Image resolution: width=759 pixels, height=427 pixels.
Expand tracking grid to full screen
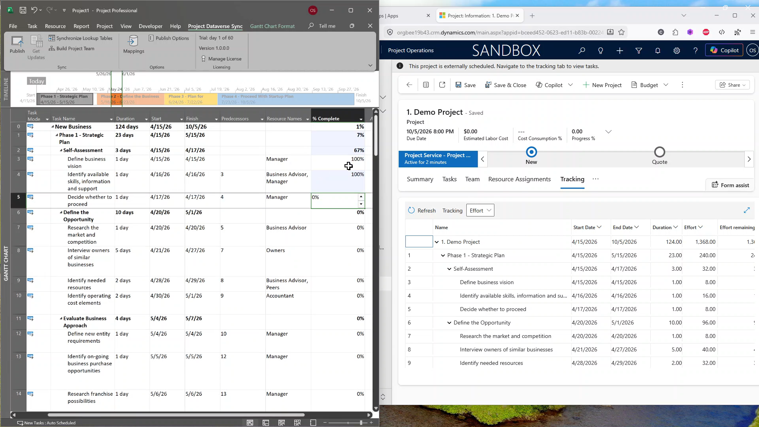click(746, 210)
